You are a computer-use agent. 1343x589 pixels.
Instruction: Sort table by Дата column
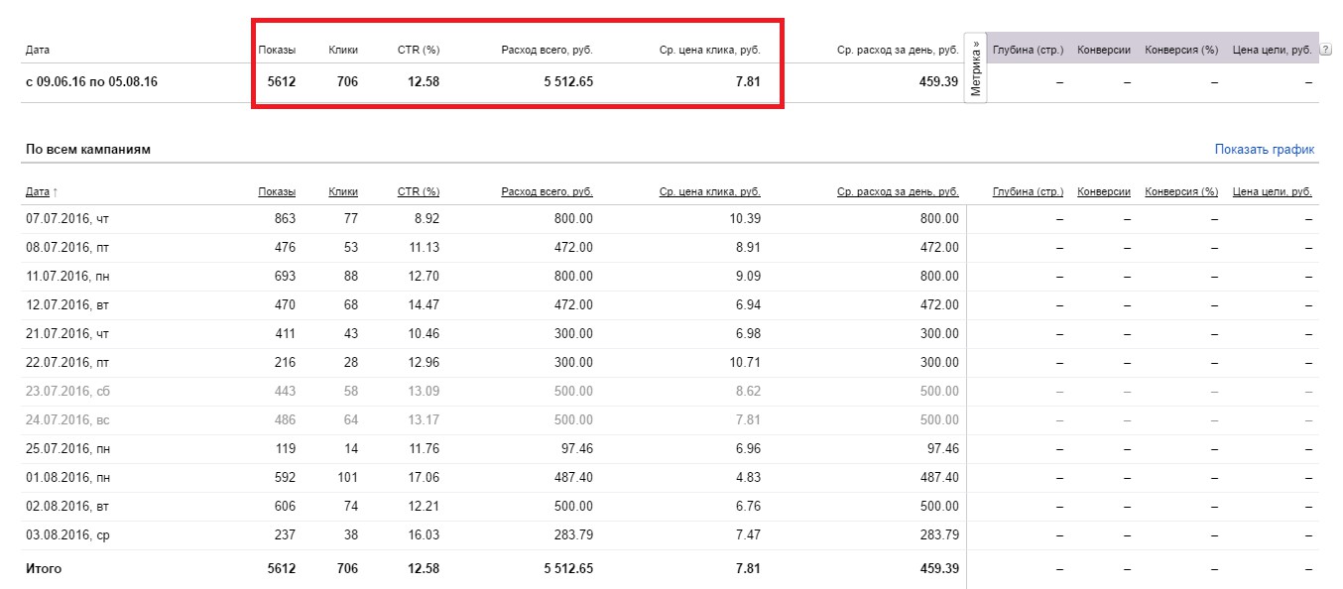[x=41, y=191]
